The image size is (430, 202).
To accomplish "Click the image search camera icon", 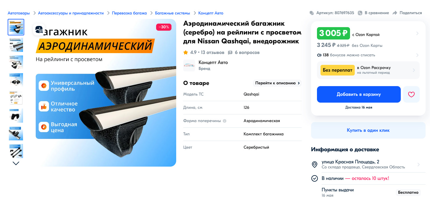I will click(x=39, y=29).
